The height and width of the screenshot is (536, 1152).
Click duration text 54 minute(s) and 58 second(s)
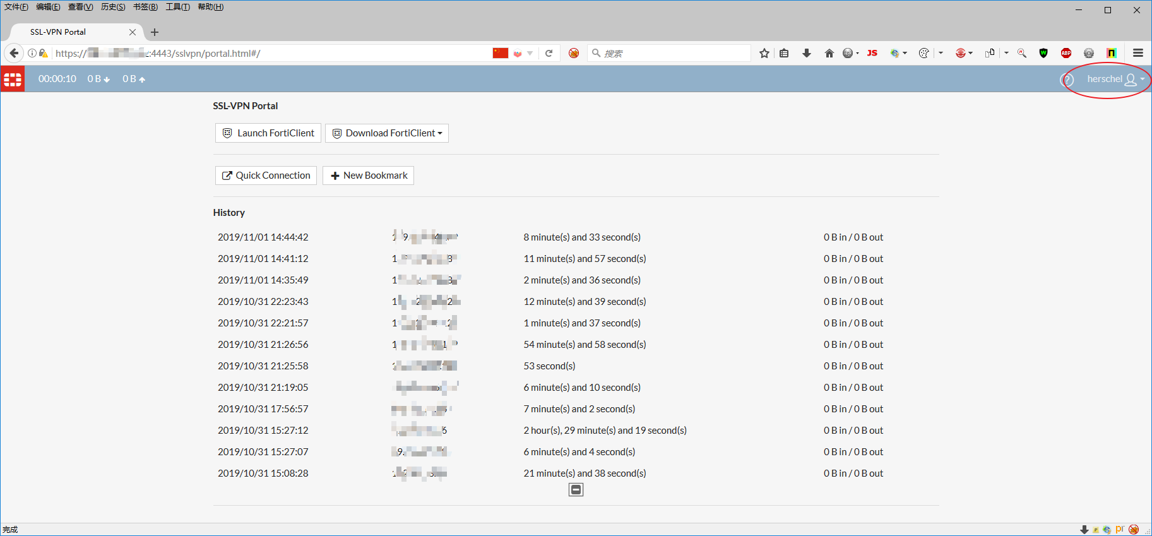tap(585, 345)
